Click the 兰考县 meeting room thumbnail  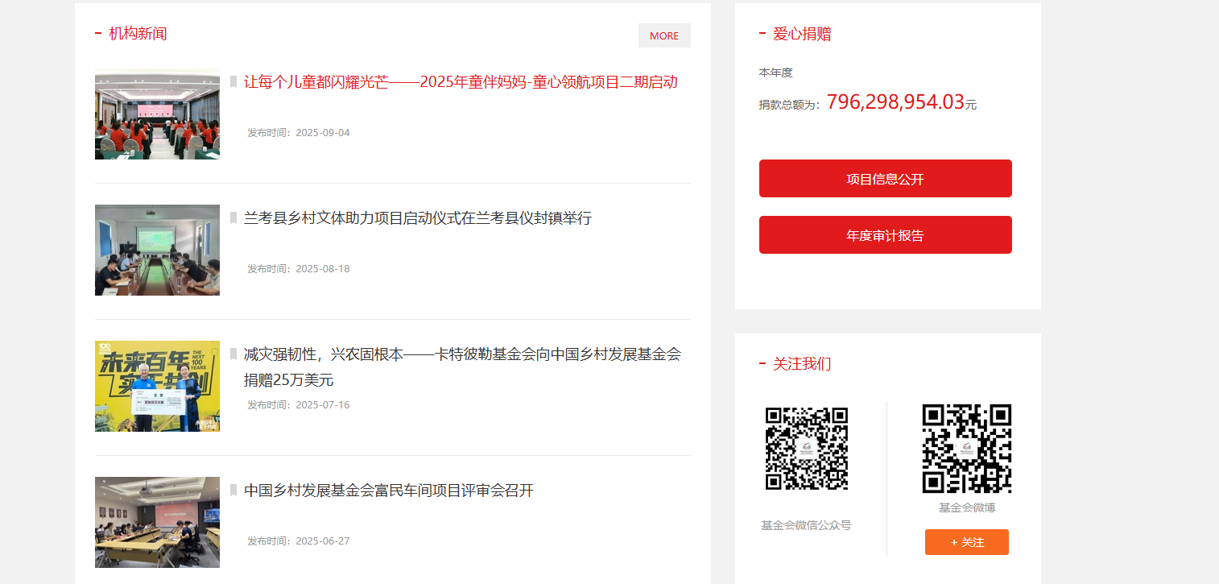157,250
